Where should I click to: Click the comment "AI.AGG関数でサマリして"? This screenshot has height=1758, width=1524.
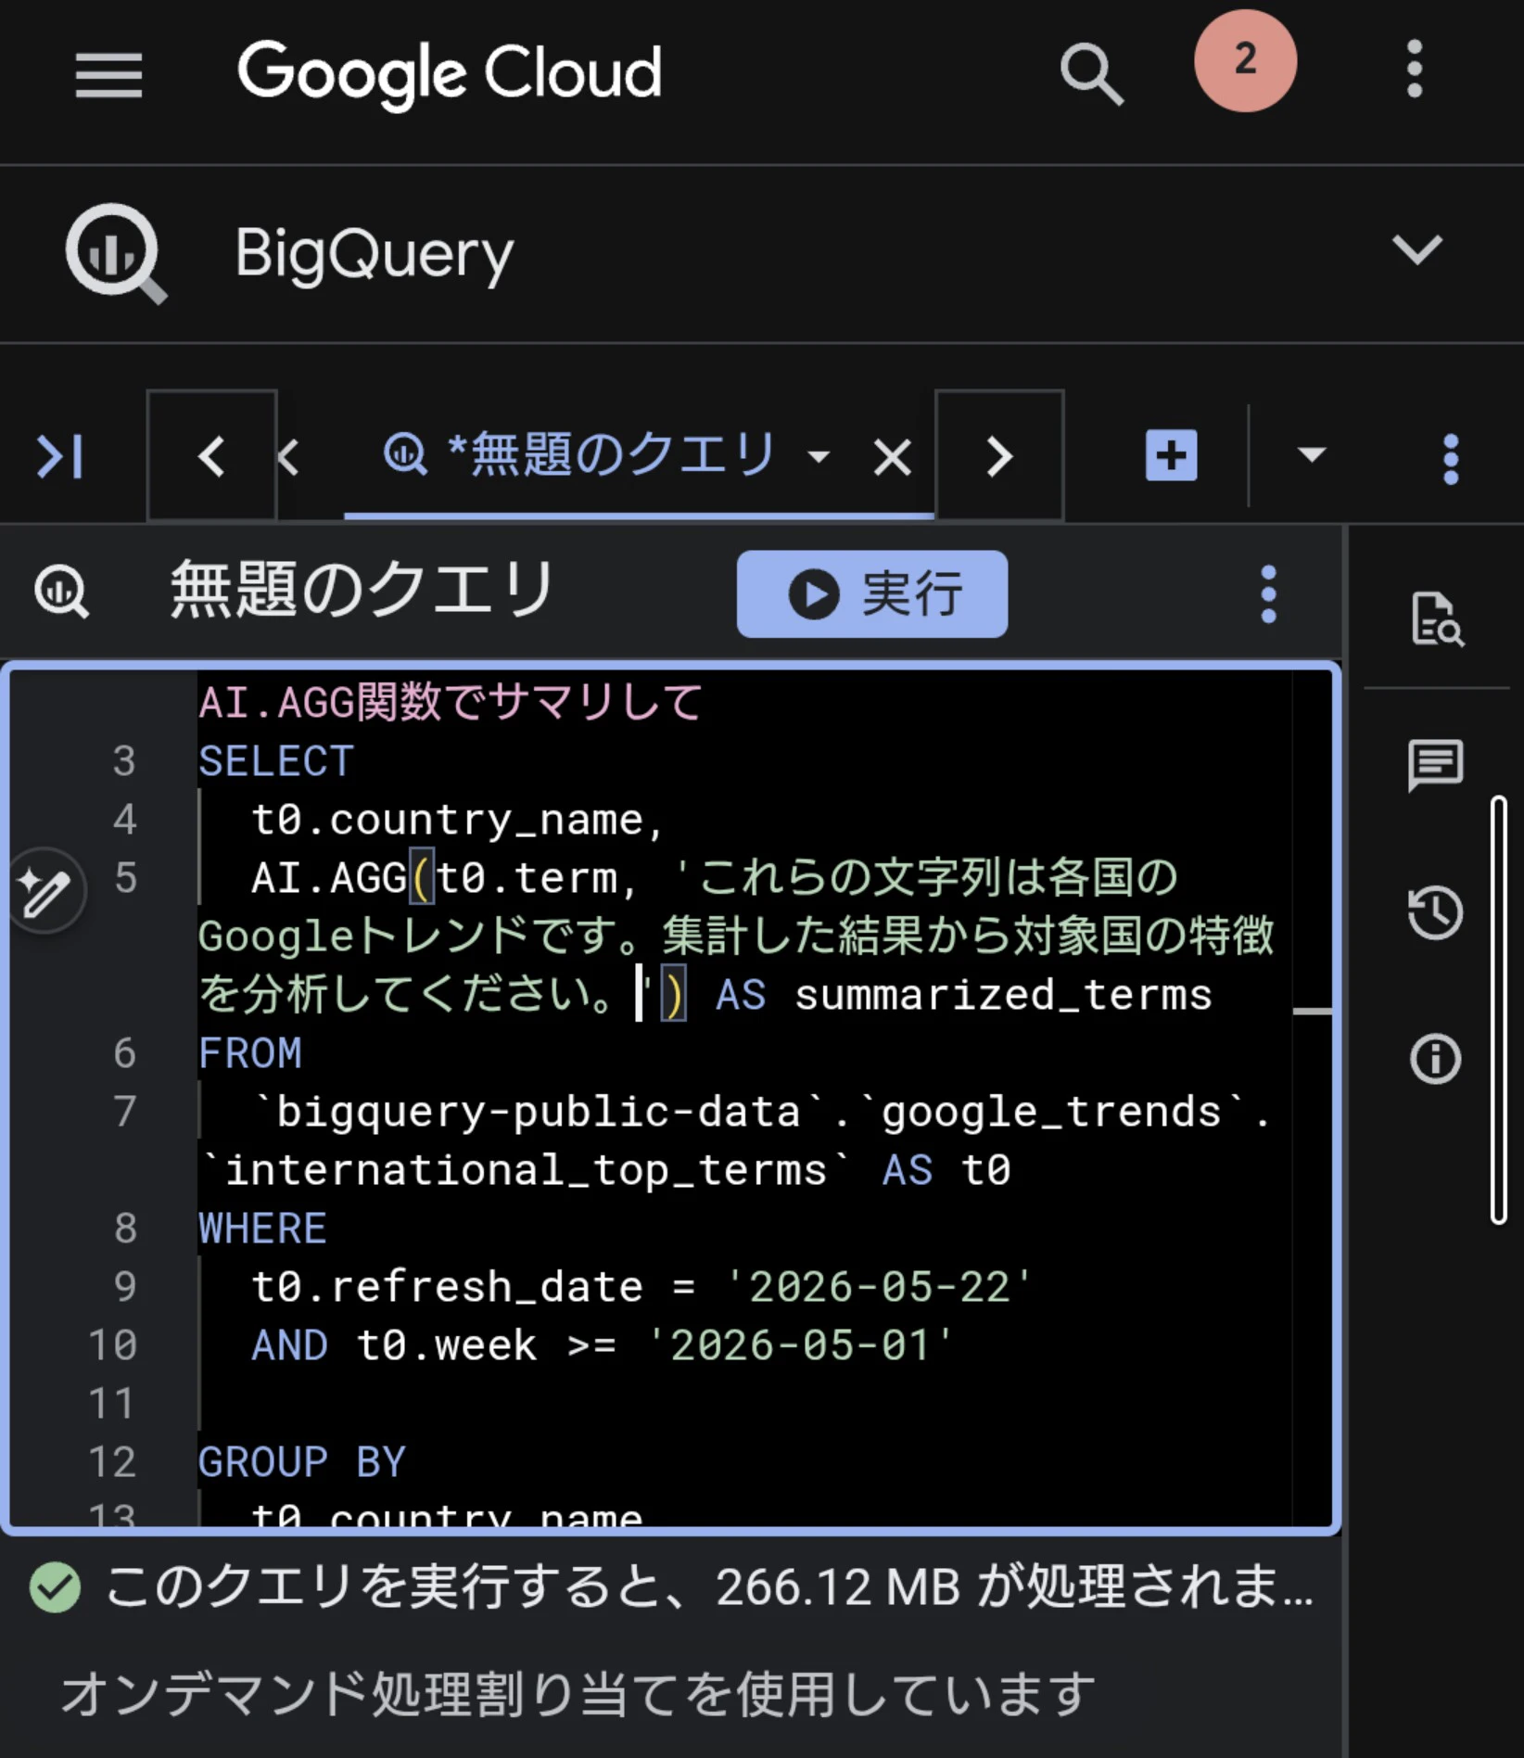451,702
